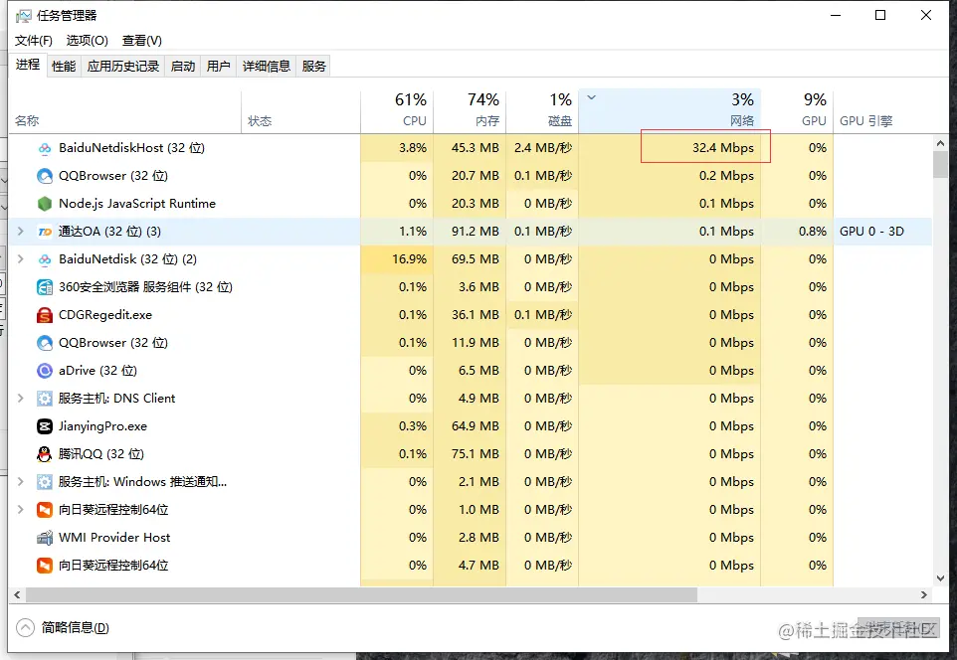This screenshot has width=957, height=660.
Task: Maximize the Task Manager window
Action: [880, 15]
